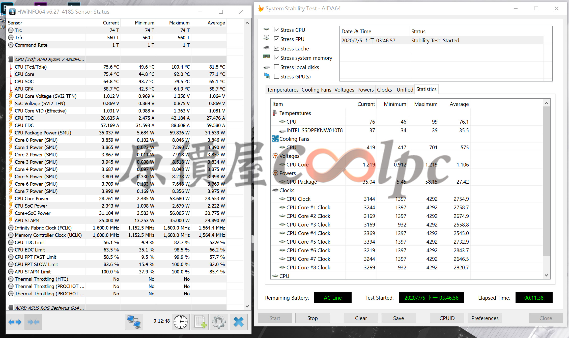Switch to the Temperatures tab

point(283,90)
